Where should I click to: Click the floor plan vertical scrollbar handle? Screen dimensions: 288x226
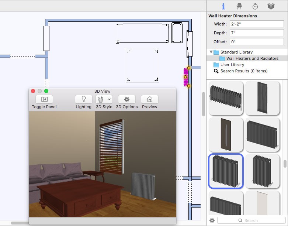203,104
